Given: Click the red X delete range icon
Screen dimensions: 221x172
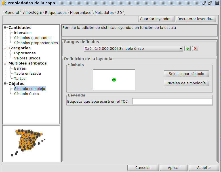Looking at the screenshot, I should 195,49.
